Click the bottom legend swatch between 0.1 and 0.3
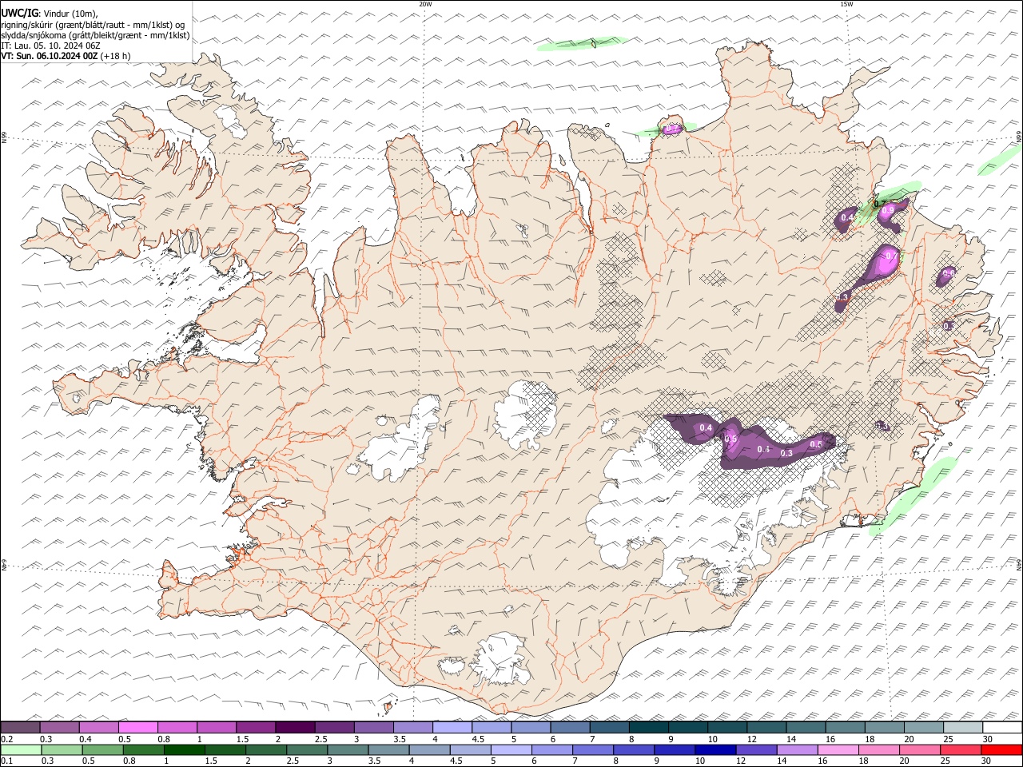 (20, 749)
